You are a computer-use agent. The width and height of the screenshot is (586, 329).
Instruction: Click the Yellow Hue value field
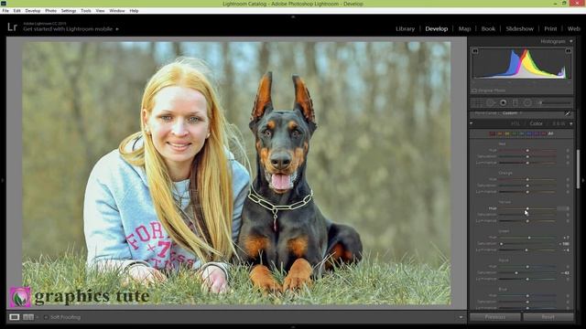564,208
